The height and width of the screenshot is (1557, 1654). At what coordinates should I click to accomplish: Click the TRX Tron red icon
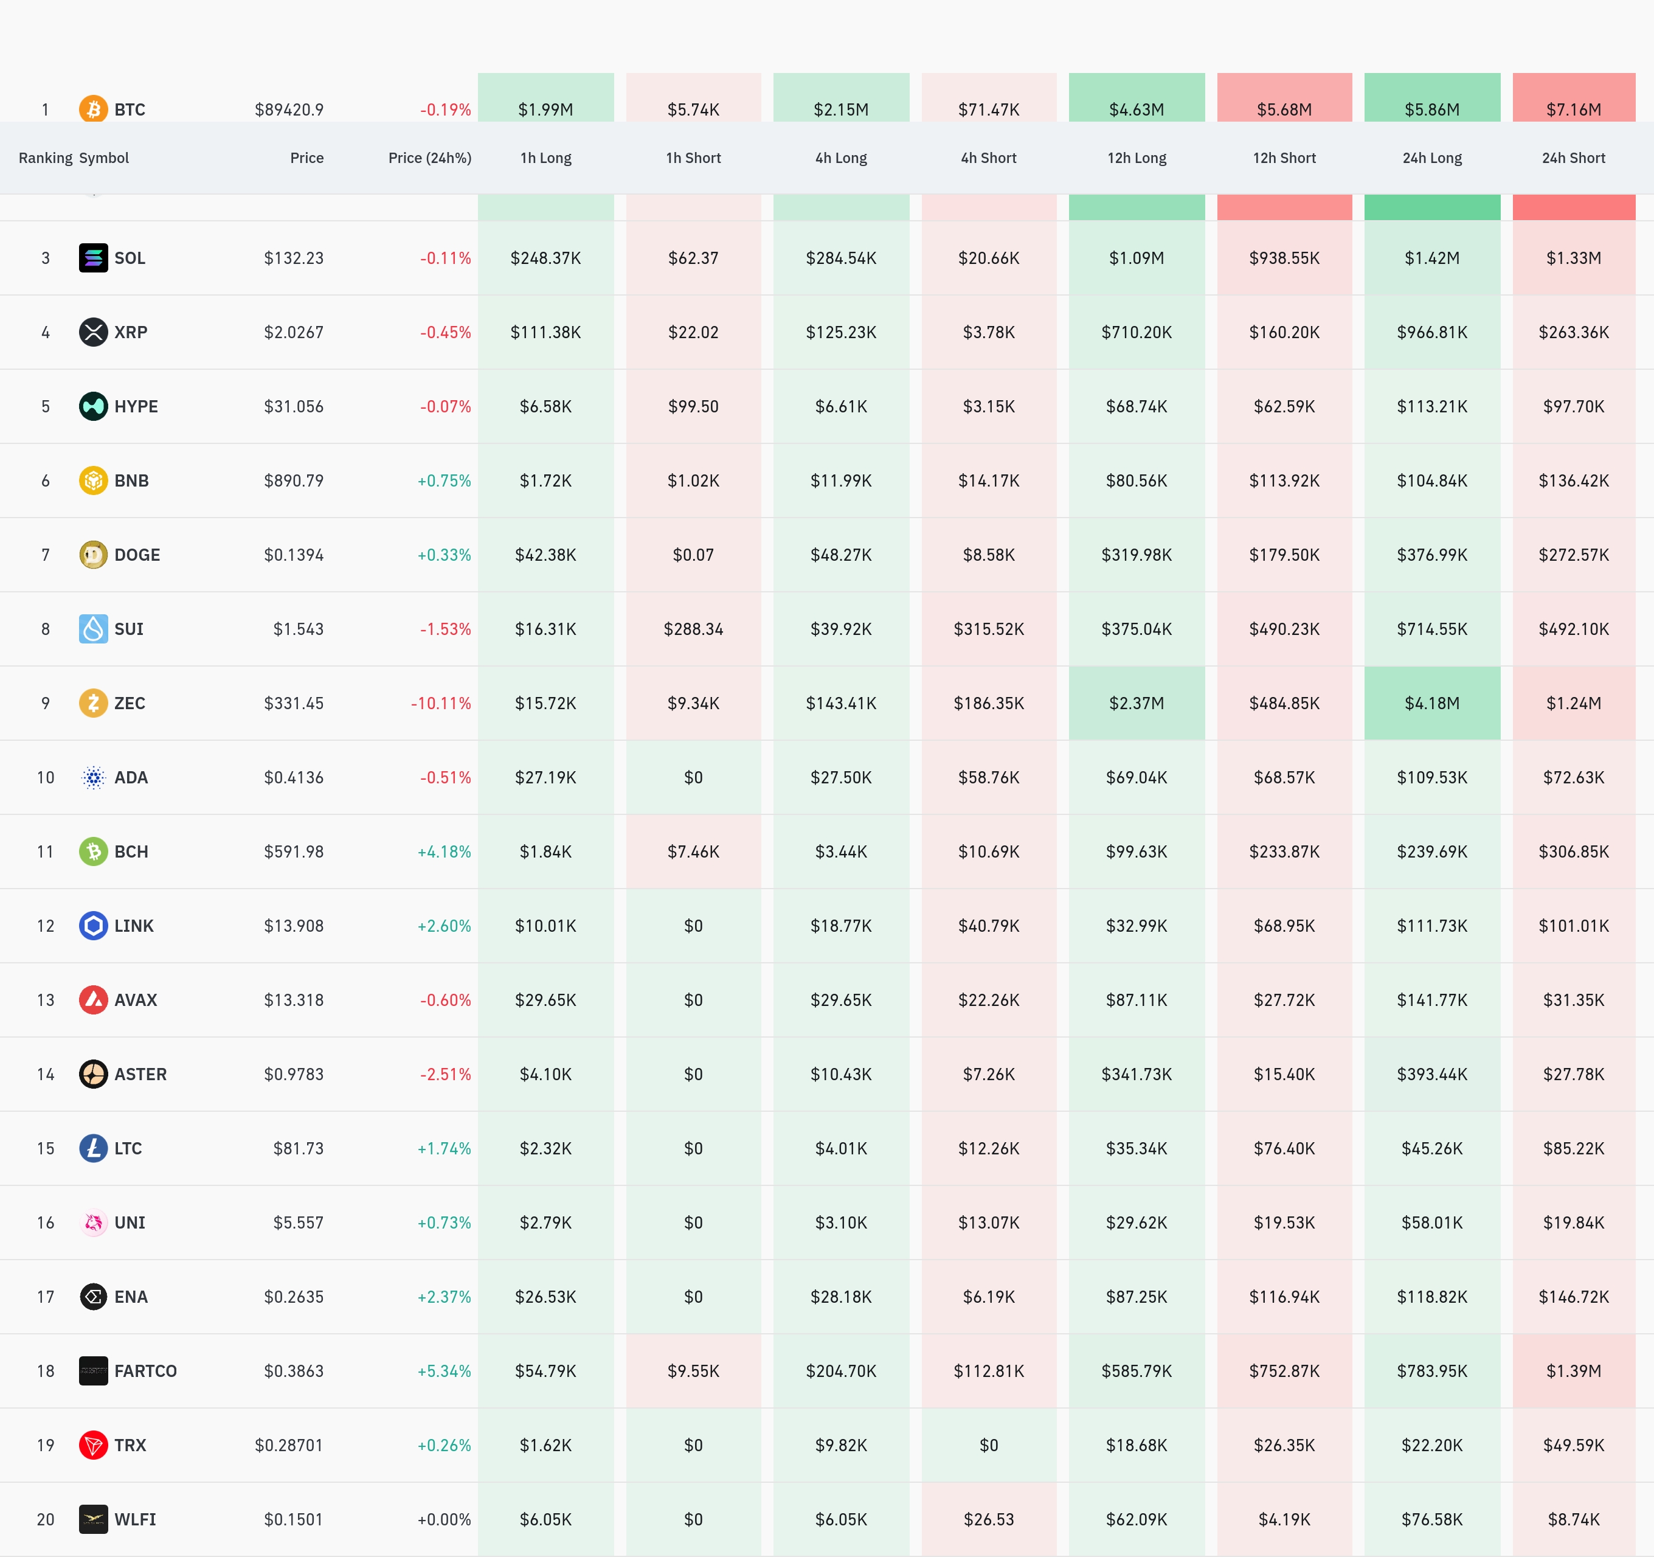93,1446
